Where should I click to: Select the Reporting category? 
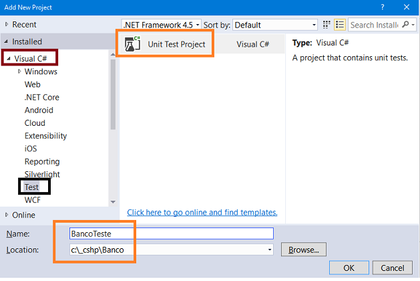click(42, 161)
